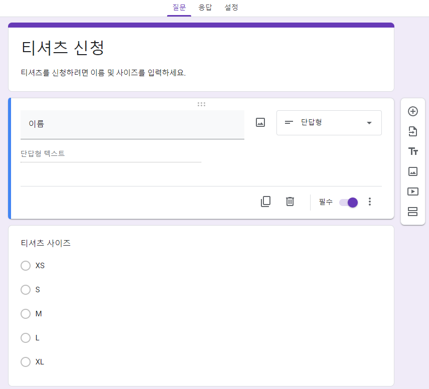Switch to the 응답 tab

(x=205, y=8)
